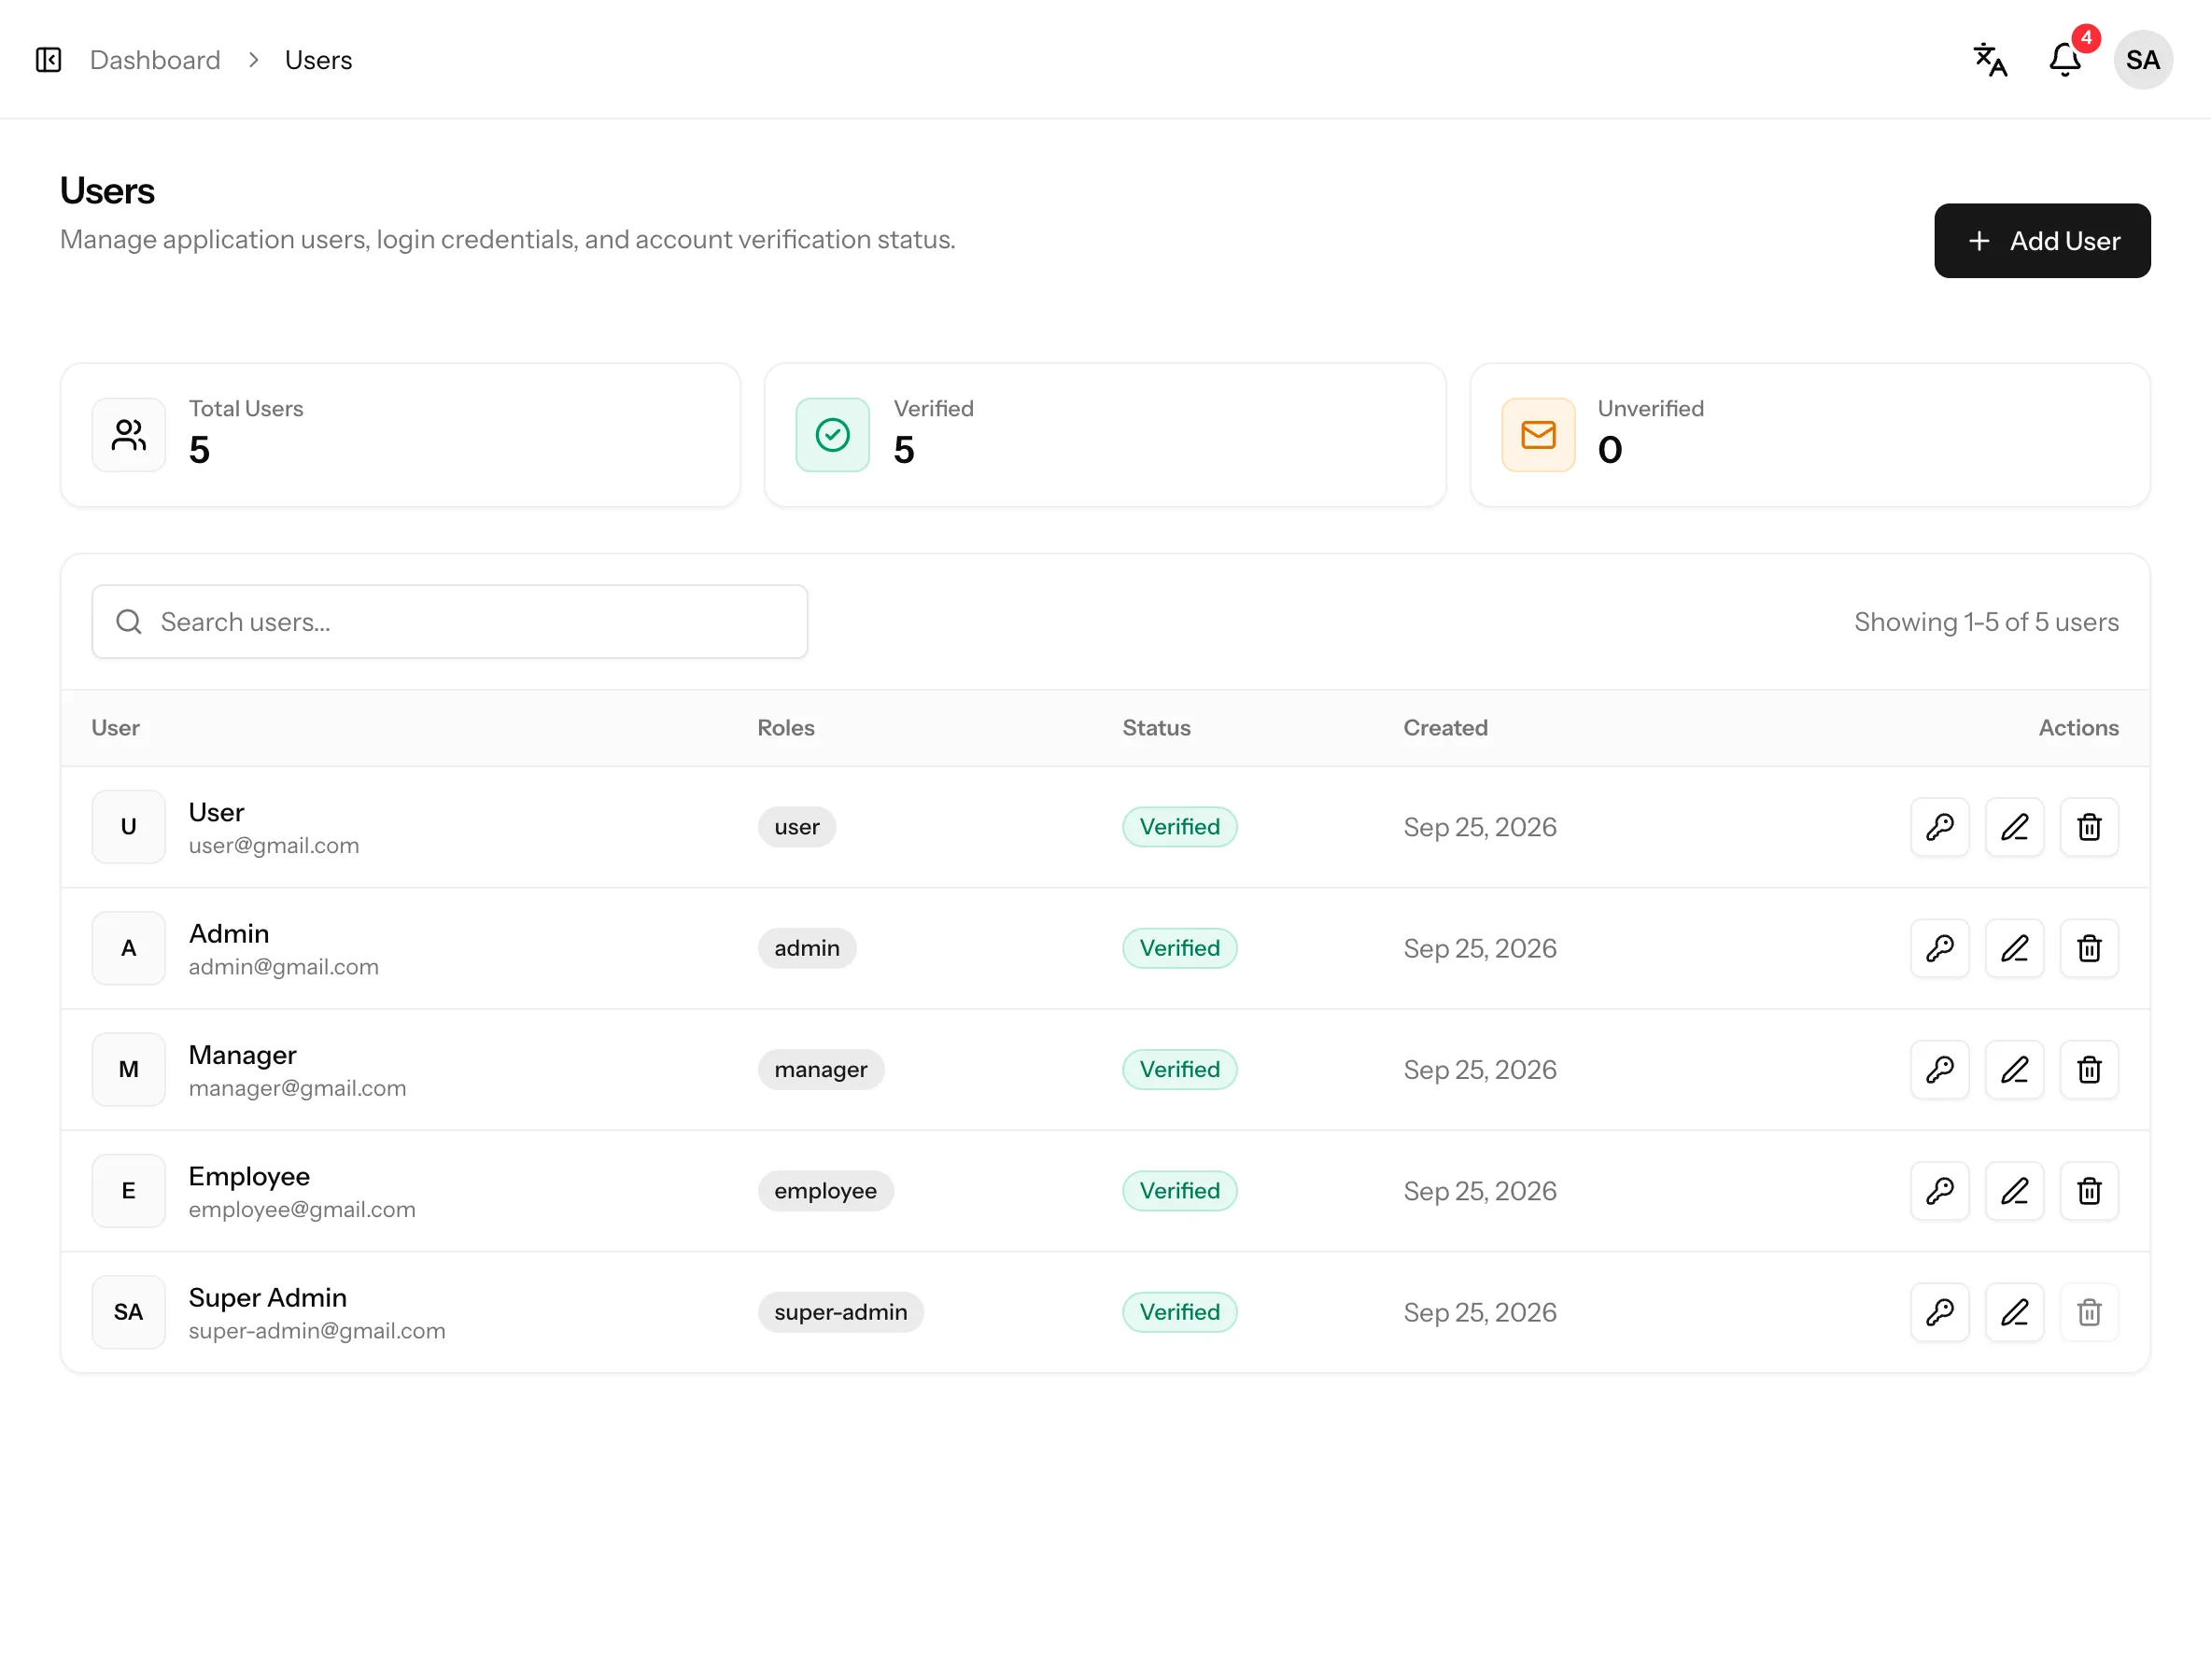2211x1680 pixels.
Task: Reset password for Admin row
Action: click(1939, 948)
